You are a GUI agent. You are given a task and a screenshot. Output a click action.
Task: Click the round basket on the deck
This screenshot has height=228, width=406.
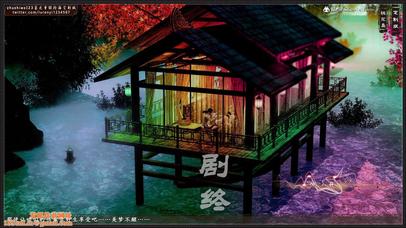coord(184,122)
